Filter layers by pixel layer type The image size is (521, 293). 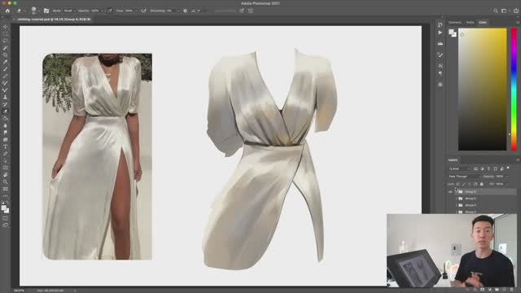coord(475,168)
